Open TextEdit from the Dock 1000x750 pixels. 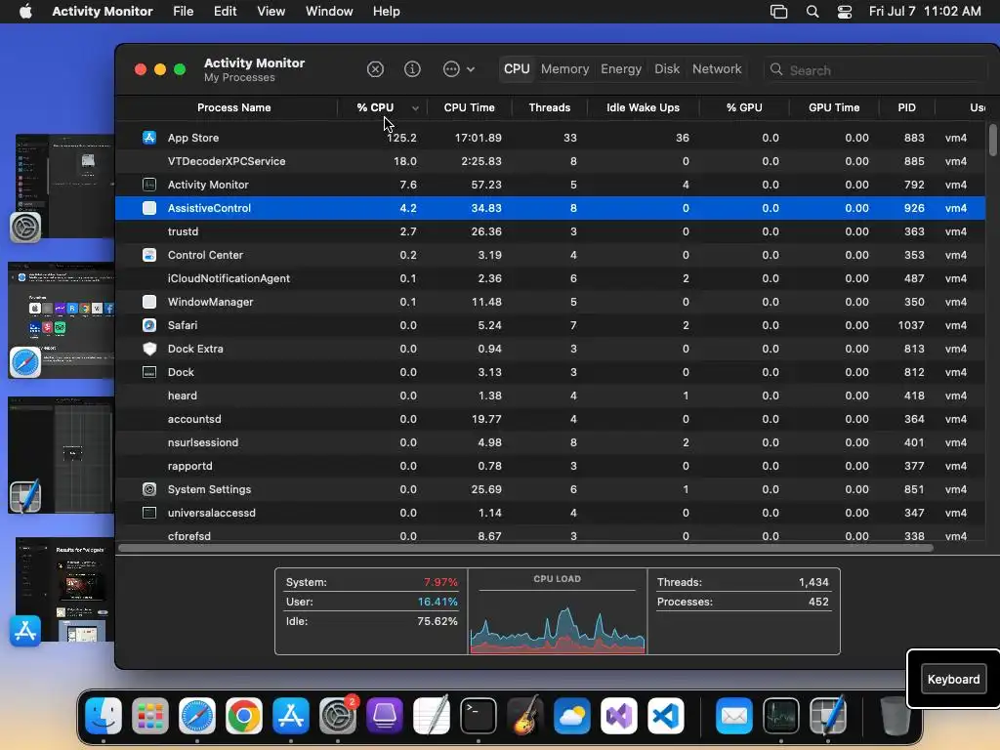tap(432, 716)
